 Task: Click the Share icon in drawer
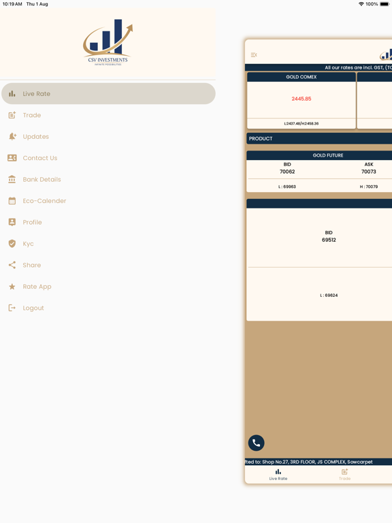(12, 265)
